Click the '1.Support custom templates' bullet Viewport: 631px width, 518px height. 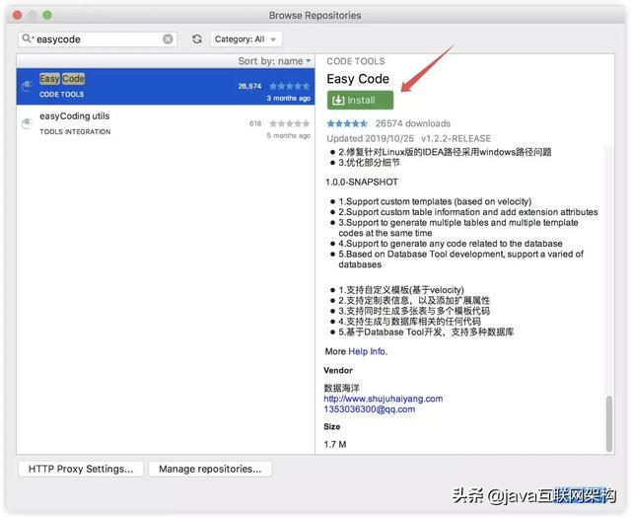coord(435,201)
